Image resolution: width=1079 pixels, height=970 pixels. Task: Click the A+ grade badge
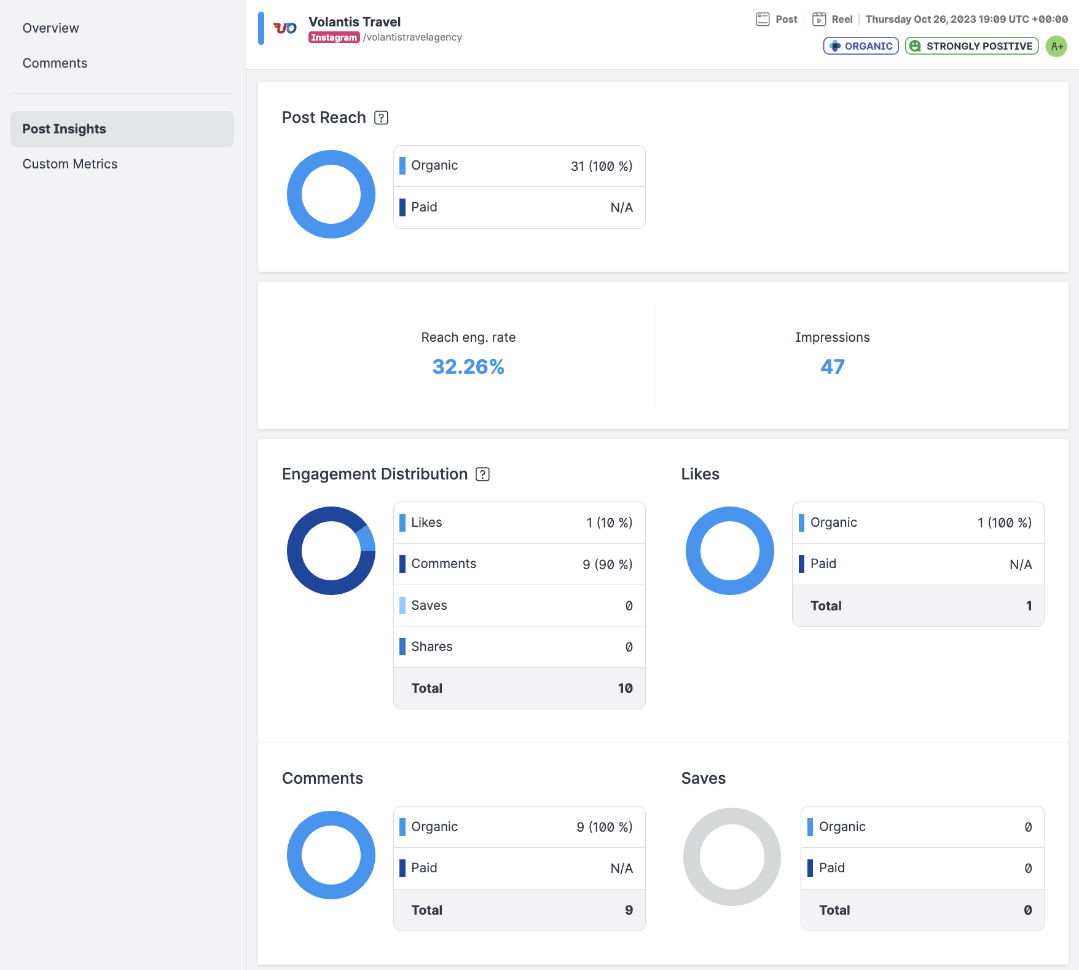coord(1056,47)
